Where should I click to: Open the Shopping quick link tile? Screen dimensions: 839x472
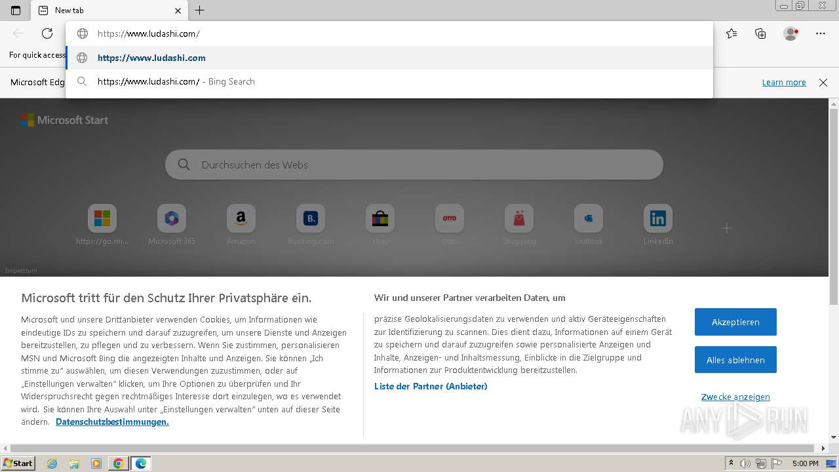point(519,225)
